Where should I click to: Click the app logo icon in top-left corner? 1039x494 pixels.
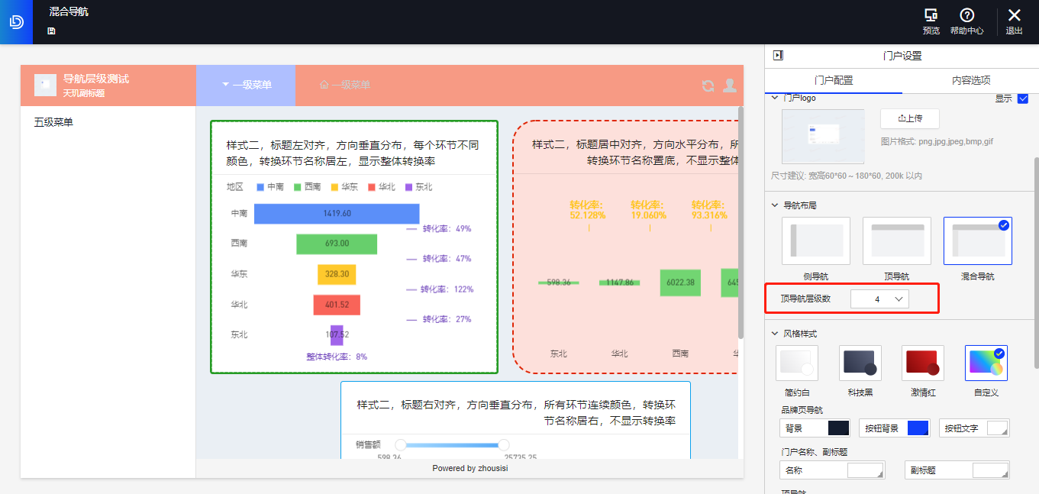[16, 21]
